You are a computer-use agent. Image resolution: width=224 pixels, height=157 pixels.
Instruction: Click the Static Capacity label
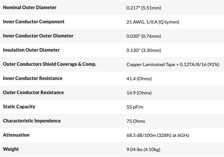[19, 107]
